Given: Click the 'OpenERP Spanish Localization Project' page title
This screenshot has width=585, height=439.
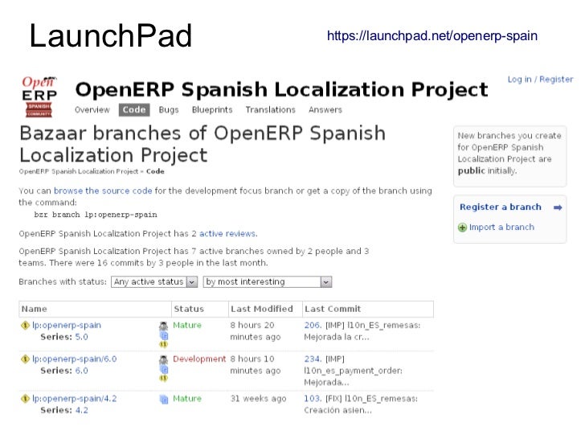Looking at the screenshot, I should pyautogui.click(x=281, y=90).
